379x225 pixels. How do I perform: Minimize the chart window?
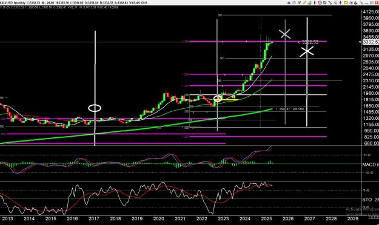[x=366, y=3]
